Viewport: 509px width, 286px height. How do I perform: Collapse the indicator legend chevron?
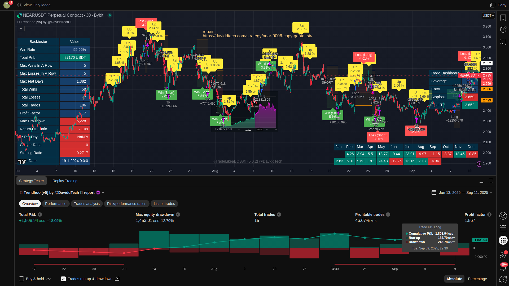(21, 29)
